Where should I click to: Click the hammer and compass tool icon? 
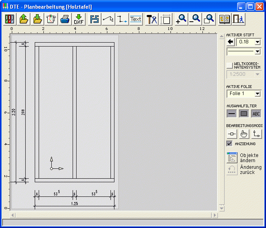152,19
